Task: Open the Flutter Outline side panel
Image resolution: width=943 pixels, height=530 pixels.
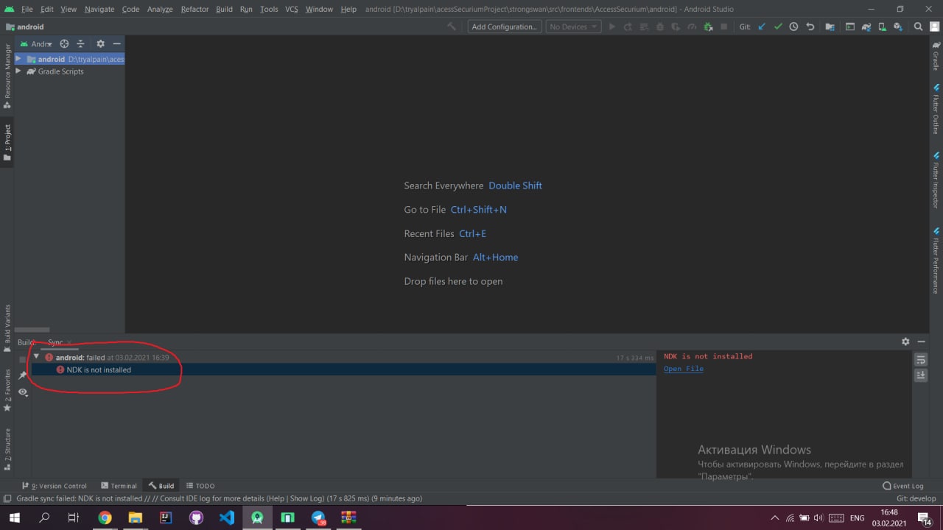Action: (x=936, y=108)
